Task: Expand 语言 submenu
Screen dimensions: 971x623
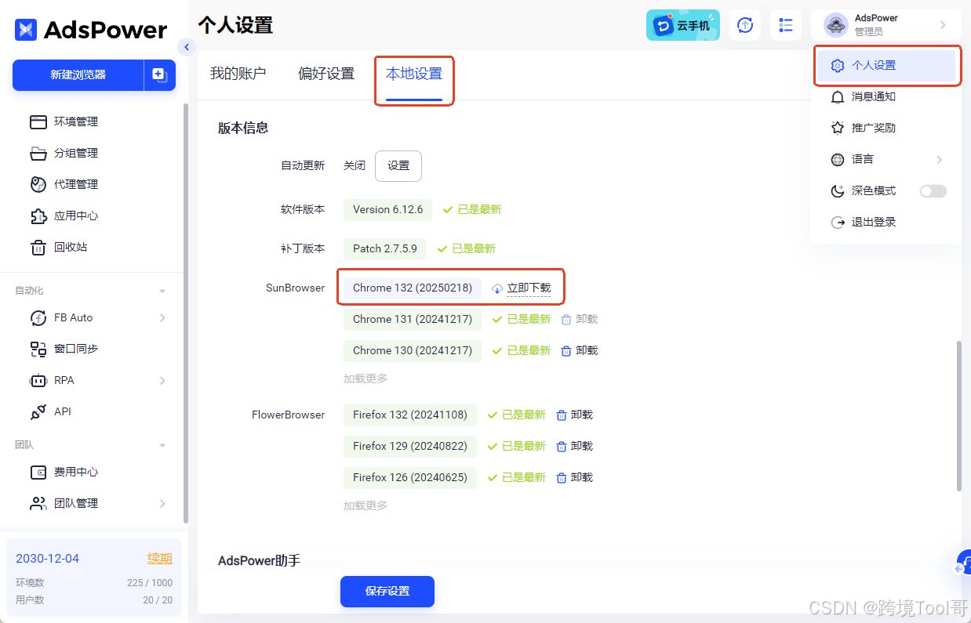Action: tap(940, 160)
